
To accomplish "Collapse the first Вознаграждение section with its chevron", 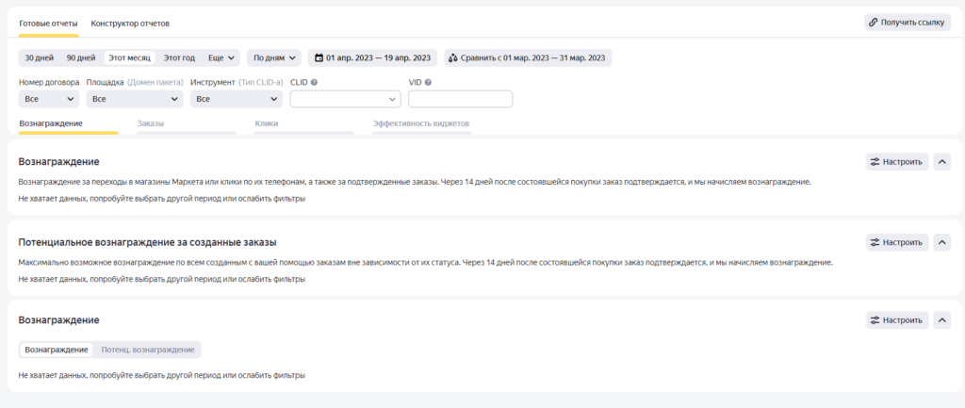I will point(942,162).
